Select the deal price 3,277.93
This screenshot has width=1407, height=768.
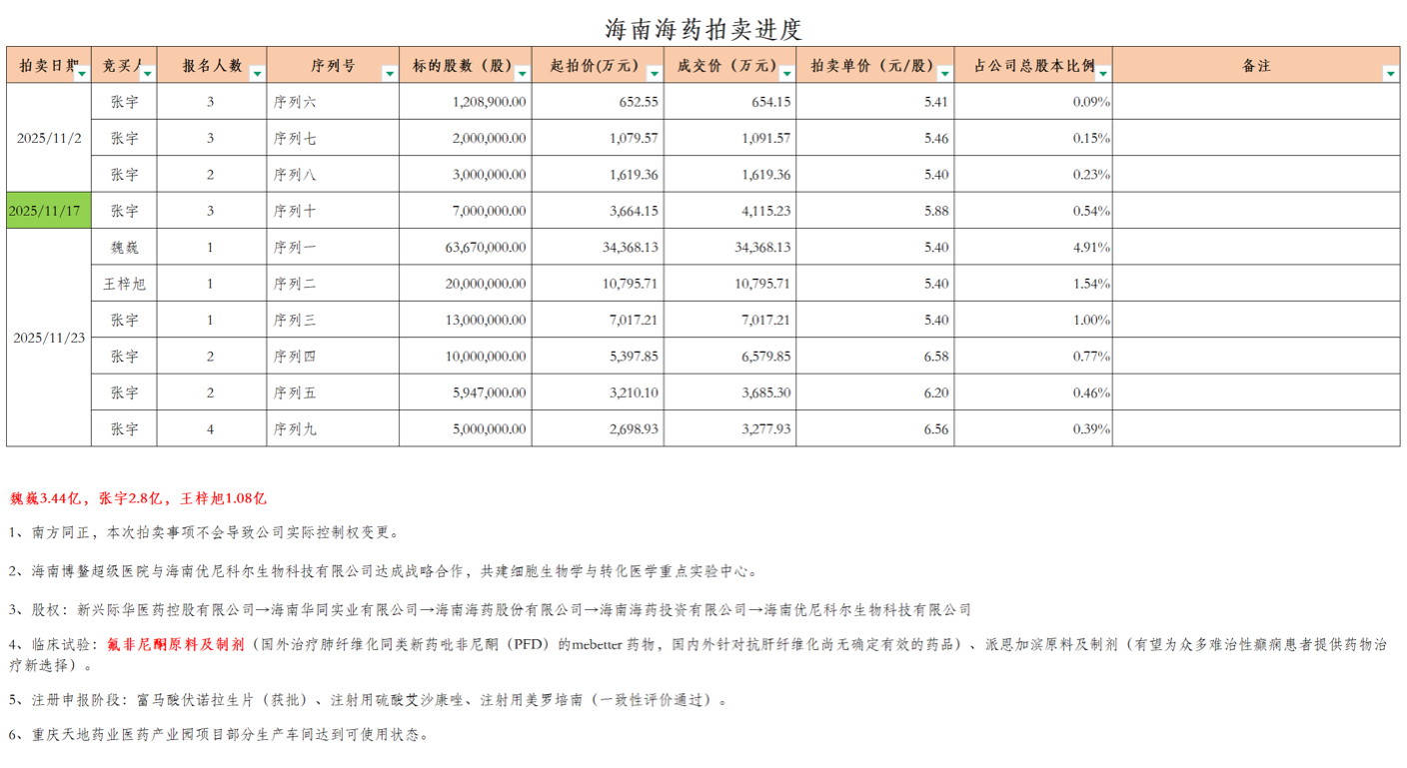(730, 428)
